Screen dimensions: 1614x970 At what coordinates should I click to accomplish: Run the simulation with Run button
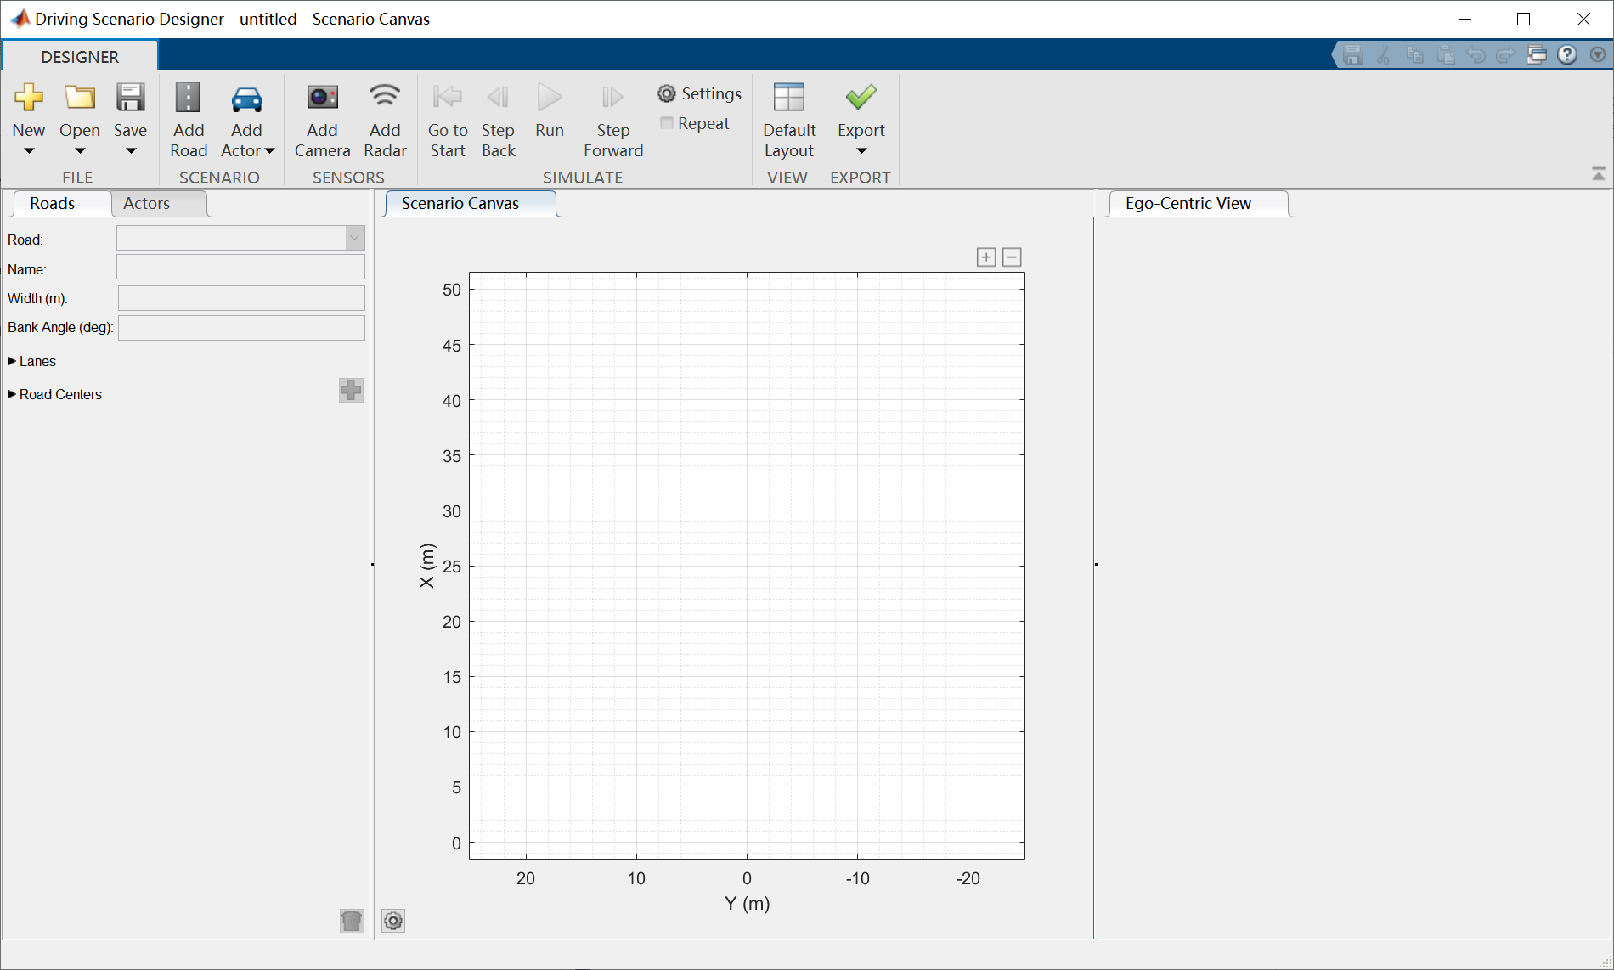click(x=550, y=97)
